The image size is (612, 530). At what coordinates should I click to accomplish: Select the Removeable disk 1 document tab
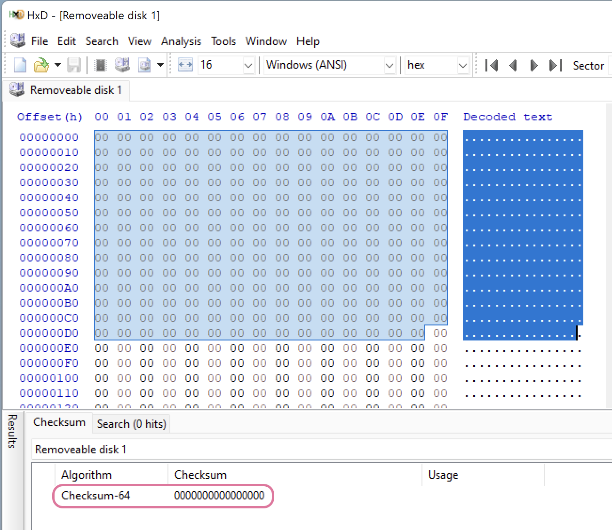[x=66, y=90]
